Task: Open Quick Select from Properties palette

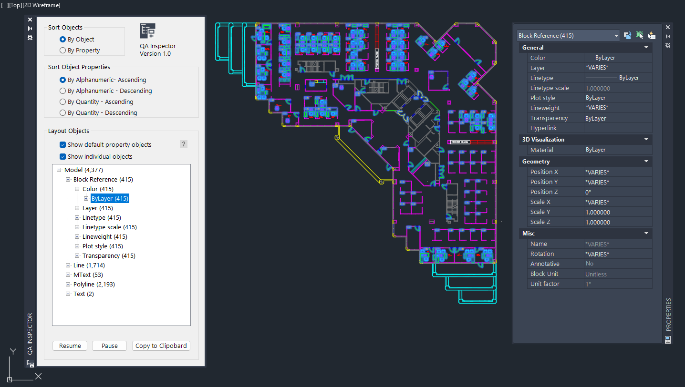Action: (651, 35)
